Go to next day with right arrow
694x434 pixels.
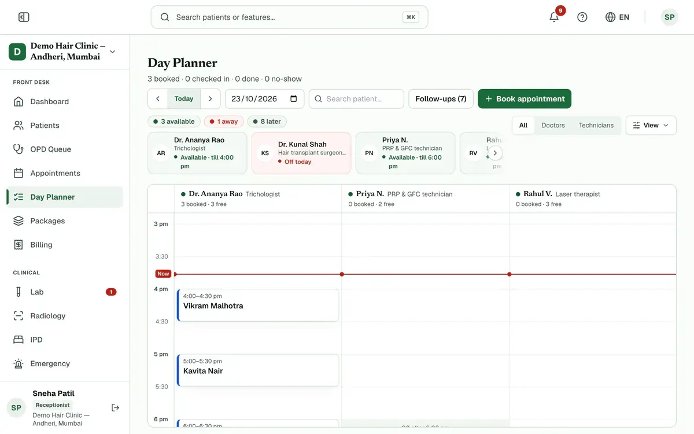(x=211, y=99)
